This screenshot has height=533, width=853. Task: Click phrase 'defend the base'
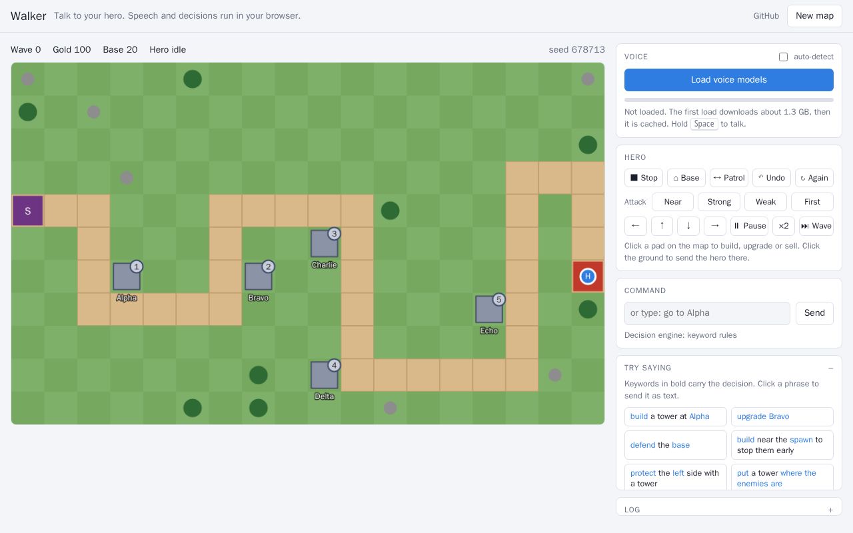[676, 445]
